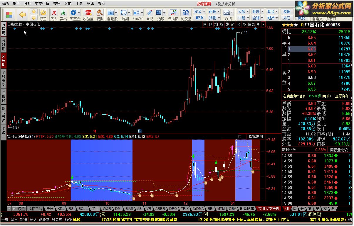The width and height of the screenshot is (354, 226).
Task: Open the 板块 dropdown
Action: (258, 11)
